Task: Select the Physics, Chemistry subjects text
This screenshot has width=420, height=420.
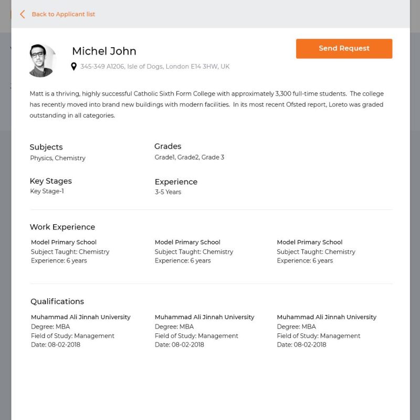Action: pos(58,158)
